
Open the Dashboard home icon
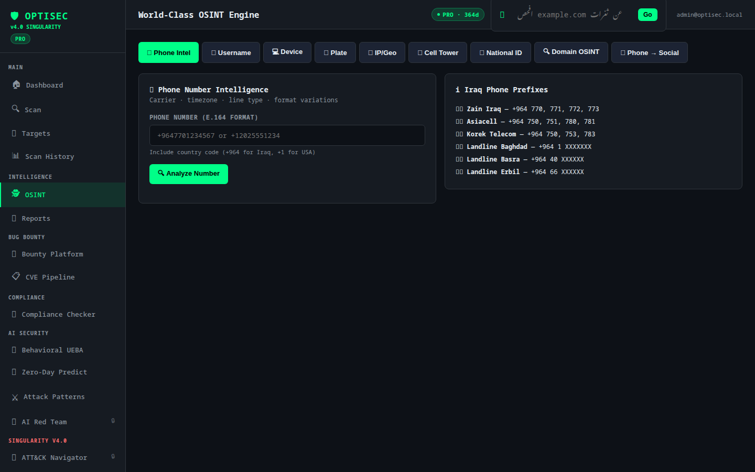[x=16, y=84]
